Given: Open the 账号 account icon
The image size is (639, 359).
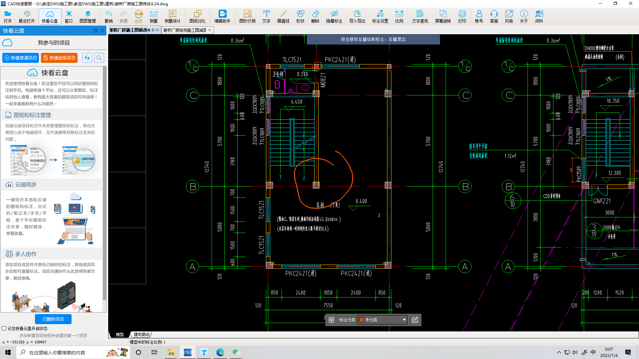Looking at the screenshot, I should pyautogui.click(x=479, y=16).
